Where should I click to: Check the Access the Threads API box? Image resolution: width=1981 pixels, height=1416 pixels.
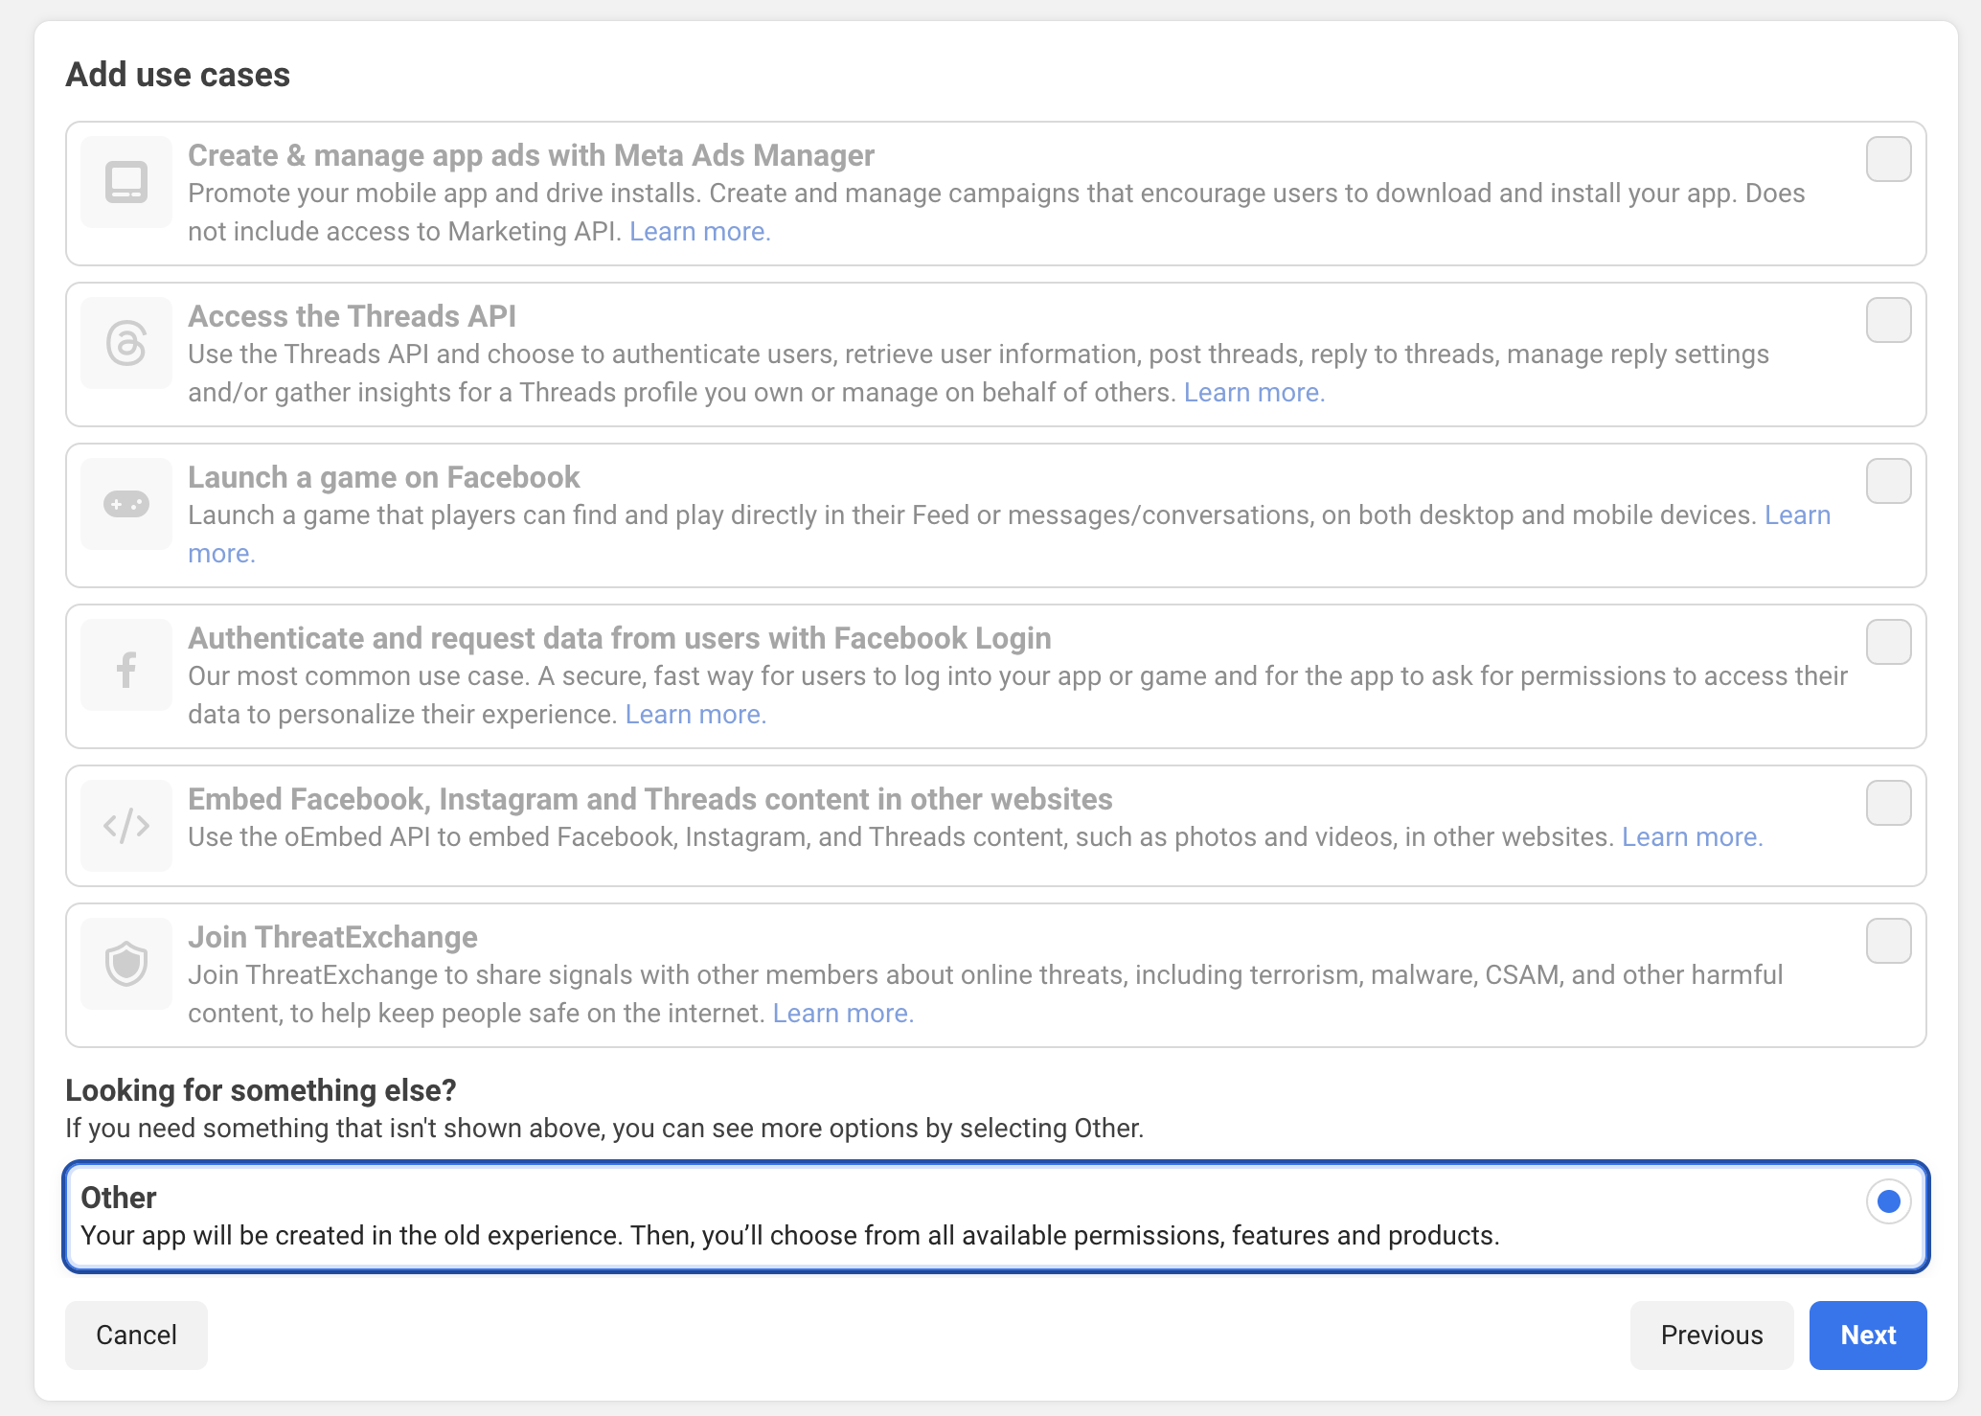(1888, 320)
